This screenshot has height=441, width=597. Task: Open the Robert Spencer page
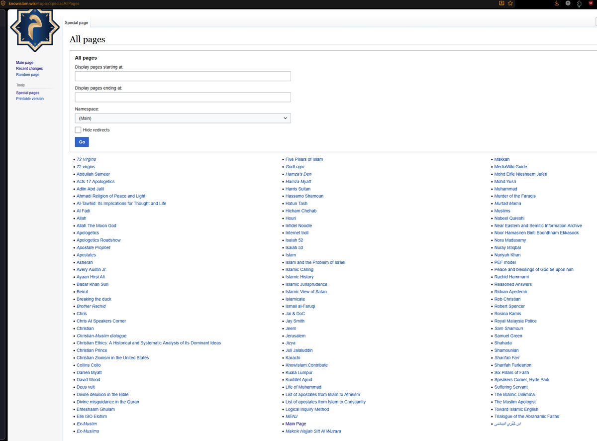(509, 307)
